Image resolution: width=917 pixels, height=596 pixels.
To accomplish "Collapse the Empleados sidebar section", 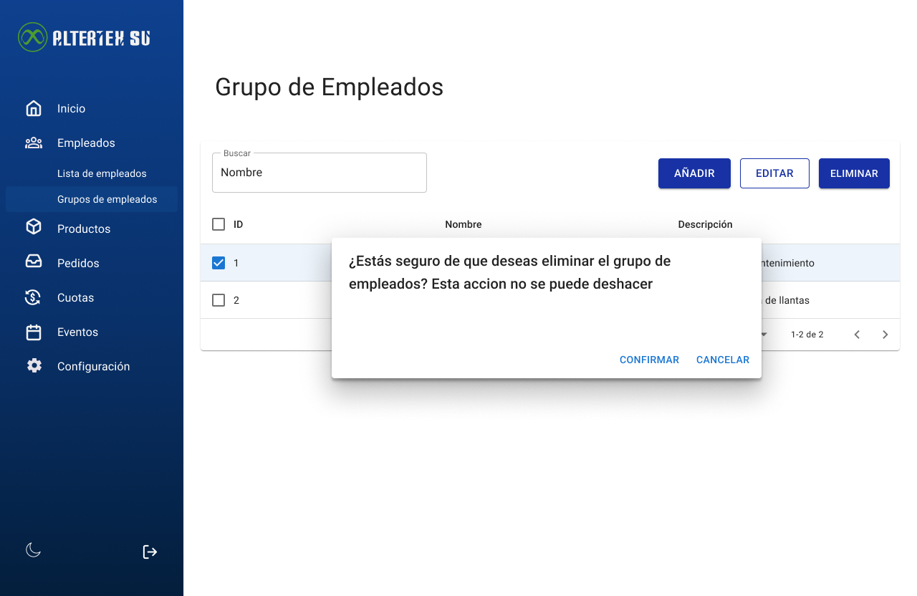I will click(92, 143).
